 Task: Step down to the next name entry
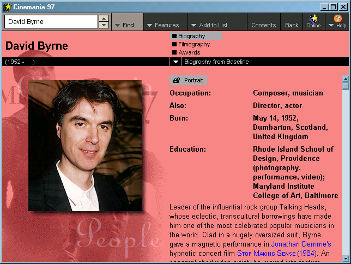point(104,25)
